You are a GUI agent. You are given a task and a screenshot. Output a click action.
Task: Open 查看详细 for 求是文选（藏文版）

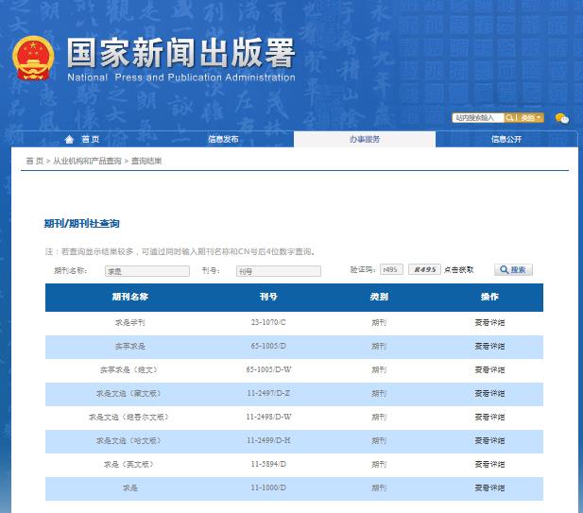(489, 394)
